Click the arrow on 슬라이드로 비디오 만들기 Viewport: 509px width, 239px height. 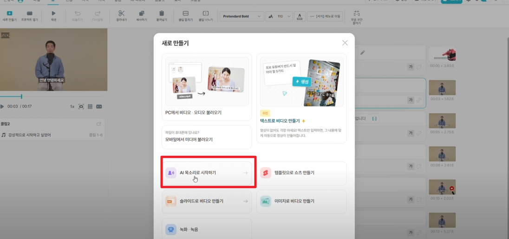click(x=245, y=201)
